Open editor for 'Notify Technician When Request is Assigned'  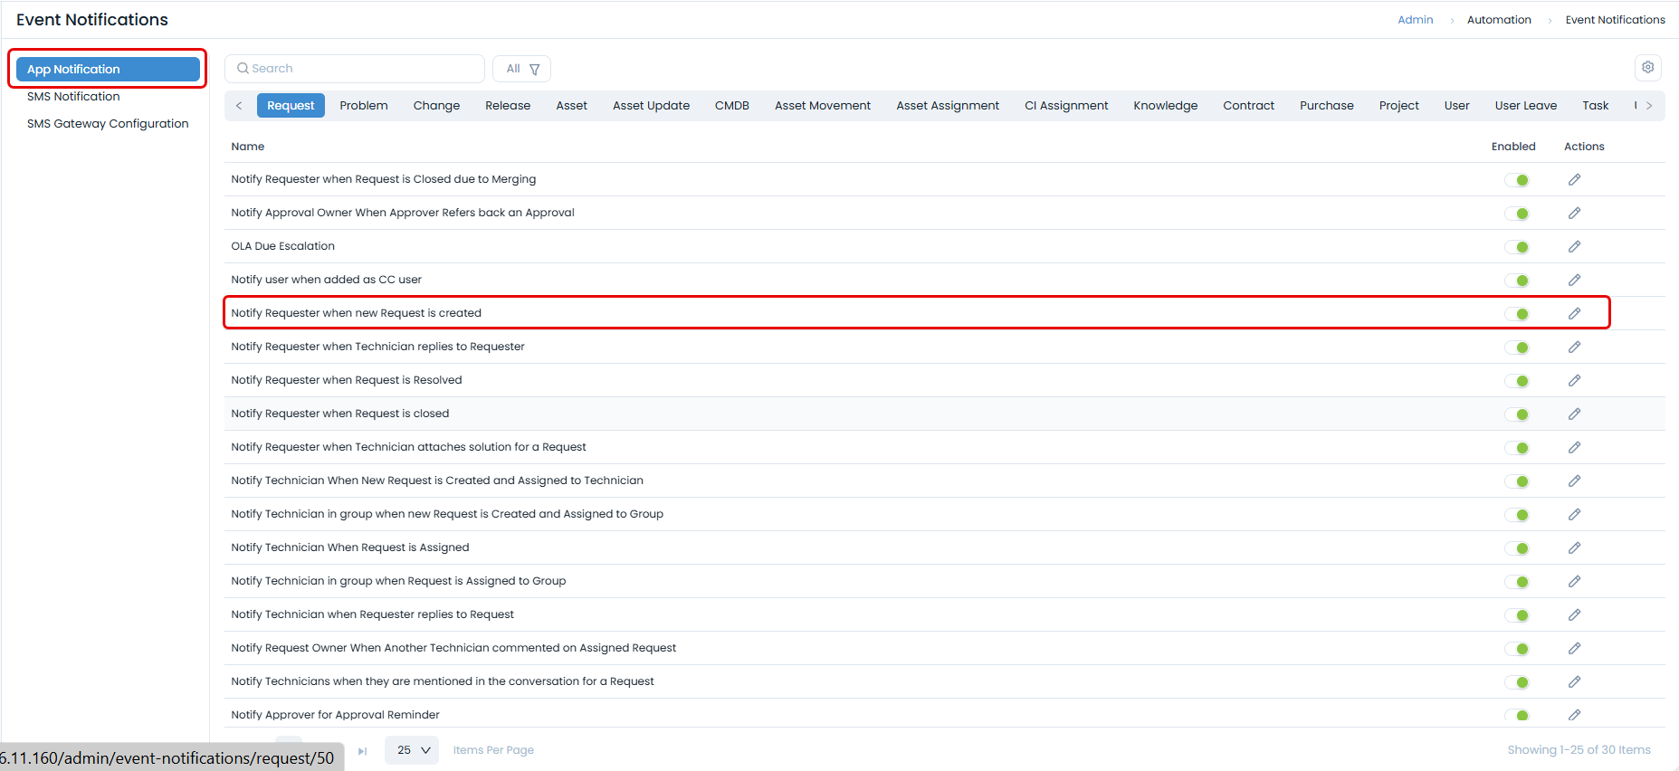tap(1574, 548)
